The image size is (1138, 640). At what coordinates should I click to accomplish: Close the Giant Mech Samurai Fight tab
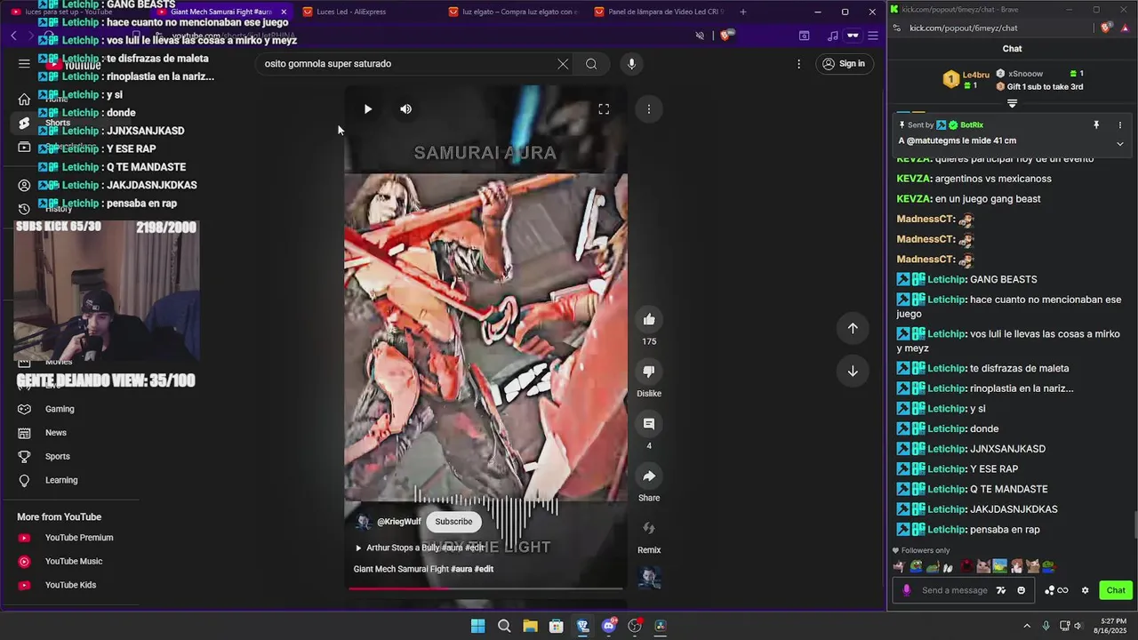point(284,12)
